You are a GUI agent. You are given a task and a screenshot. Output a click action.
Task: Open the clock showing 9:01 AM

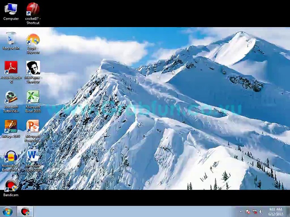pyautogui.click(x=275, y=212)
